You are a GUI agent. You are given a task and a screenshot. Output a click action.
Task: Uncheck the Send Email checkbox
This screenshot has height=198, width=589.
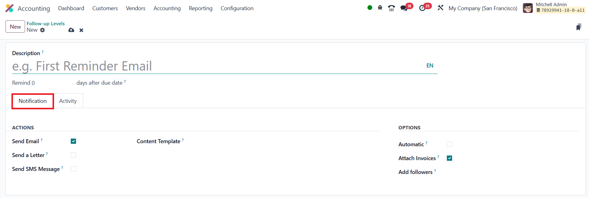pyautogui.click(x=73, y=141)
